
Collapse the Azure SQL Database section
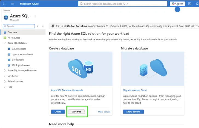[x=5, y=43]
